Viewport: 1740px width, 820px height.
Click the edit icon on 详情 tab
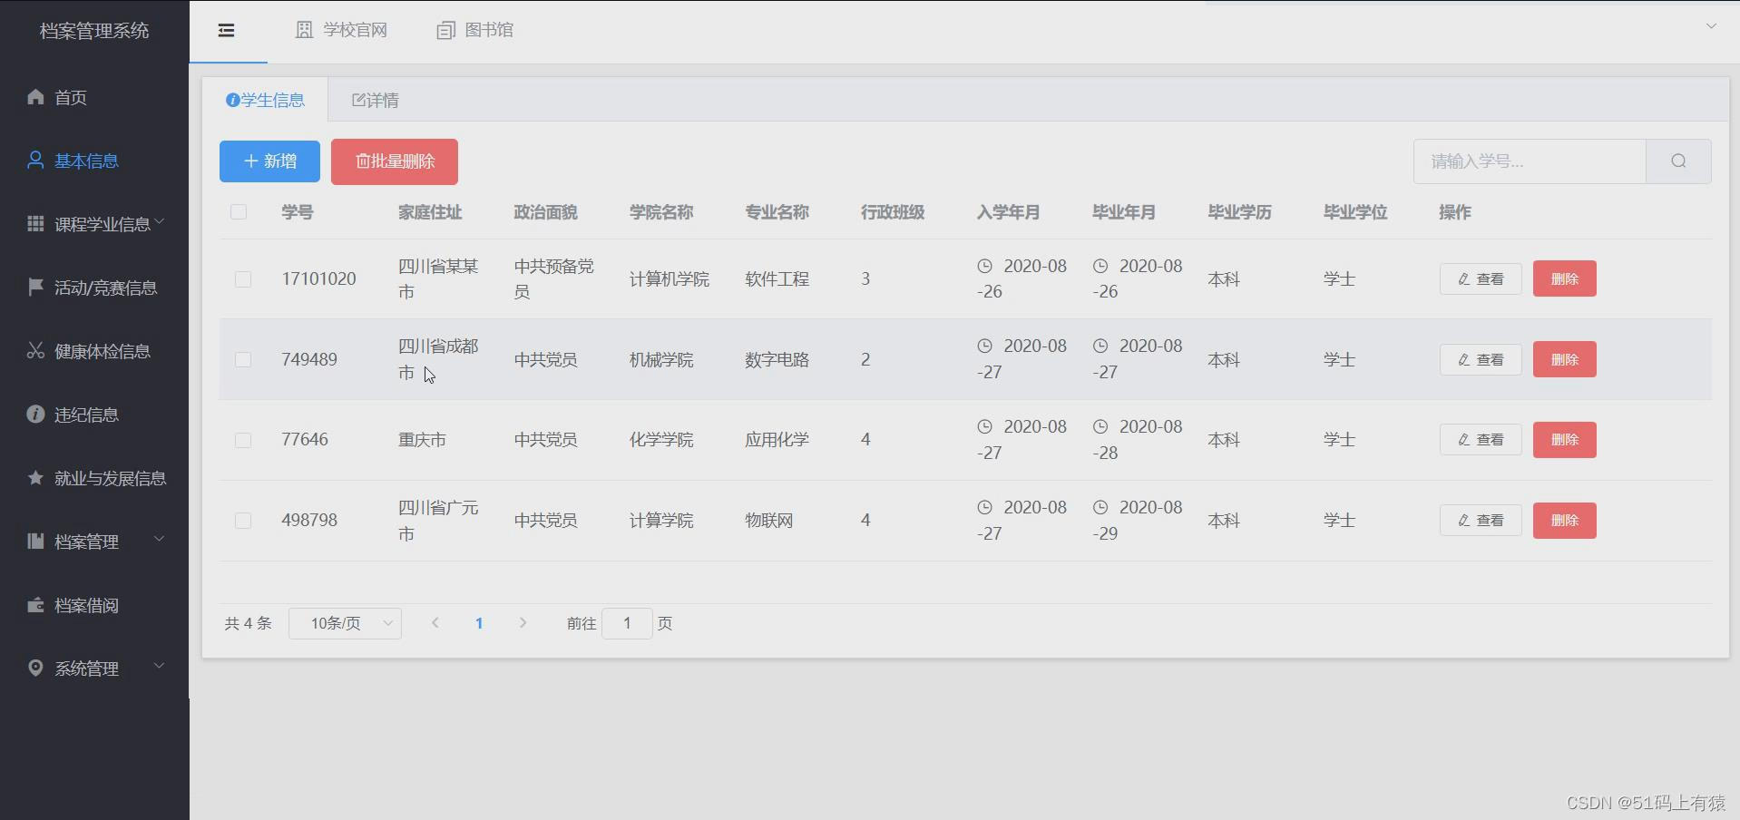click(358, 100)
